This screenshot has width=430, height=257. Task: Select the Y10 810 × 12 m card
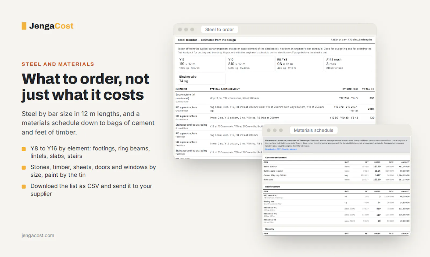coord(250,64)
